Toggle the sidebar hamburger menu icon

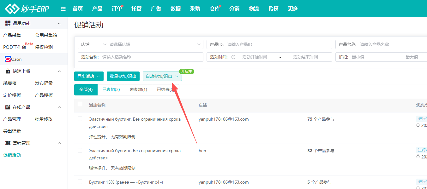(x=63, y=9)
